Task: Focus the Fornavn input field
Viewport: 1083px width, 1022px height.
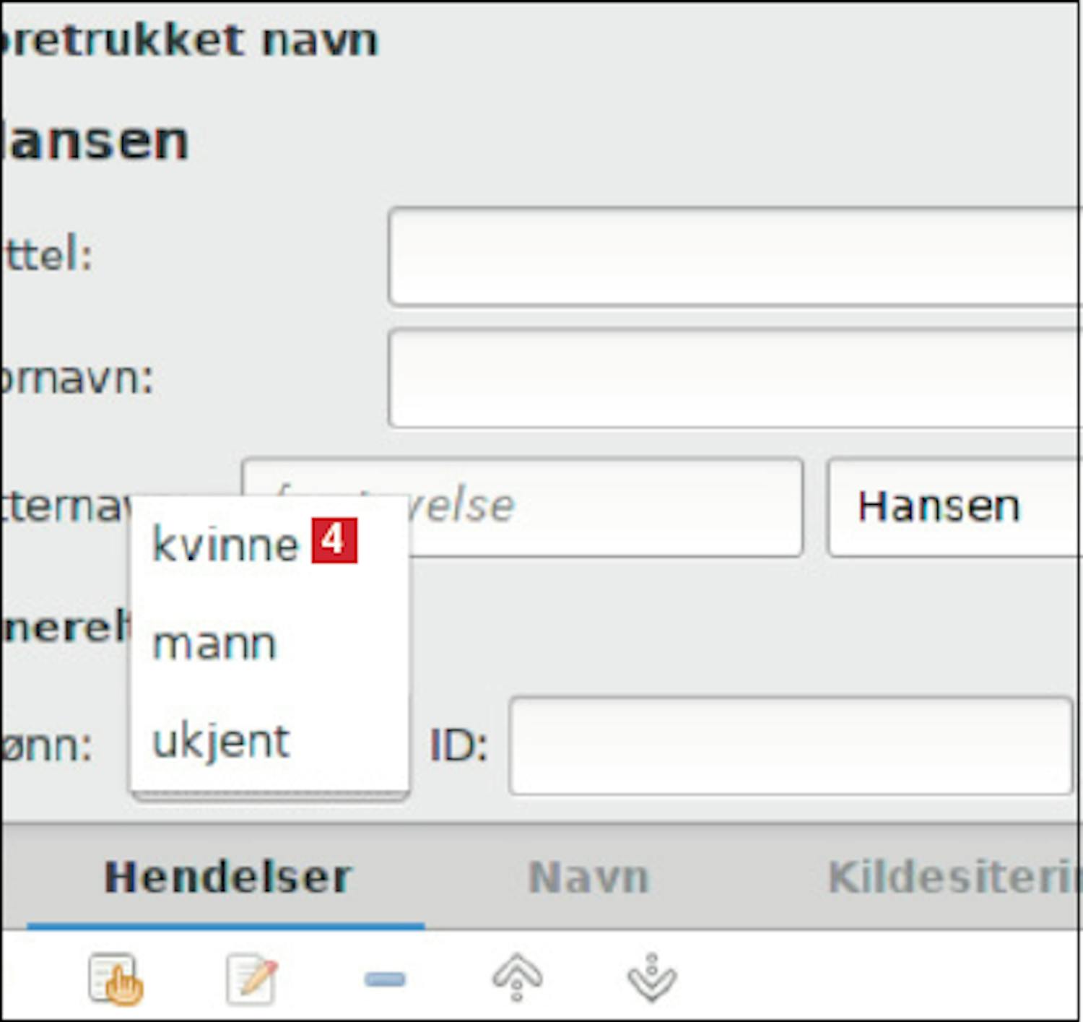Action: [x=733, y=378]
